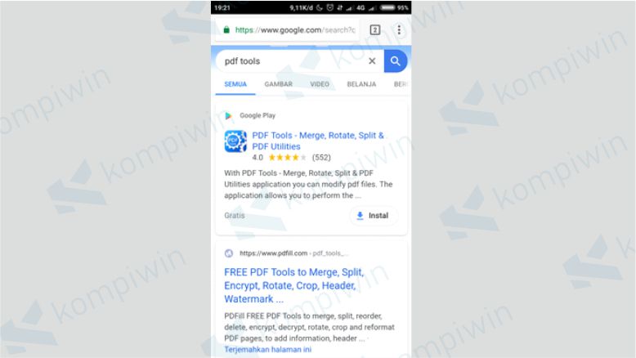Screen dimensions: 636x358
Task: Select the SEMUA tab
Action: coord(235,84)
